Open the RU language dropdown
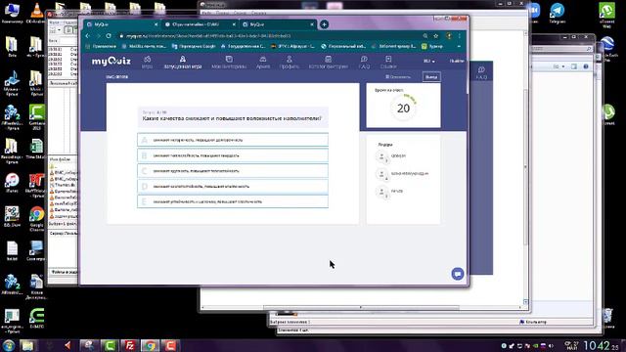 429,61
